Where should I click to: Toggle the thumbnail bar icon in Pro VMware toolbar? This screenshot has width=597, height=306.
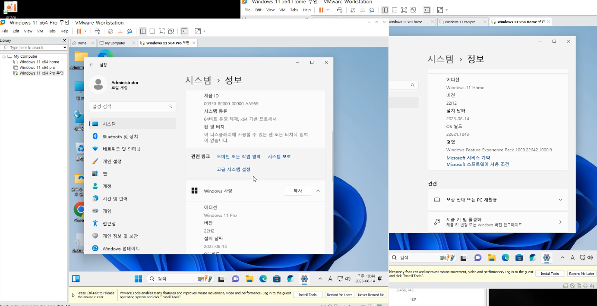152,31
